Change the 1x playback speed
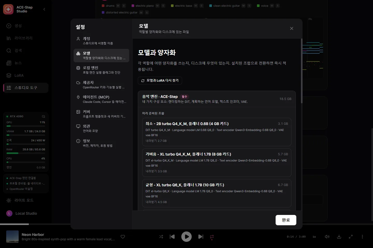Screen dimensions: 373x248 [x=314, y=237]
